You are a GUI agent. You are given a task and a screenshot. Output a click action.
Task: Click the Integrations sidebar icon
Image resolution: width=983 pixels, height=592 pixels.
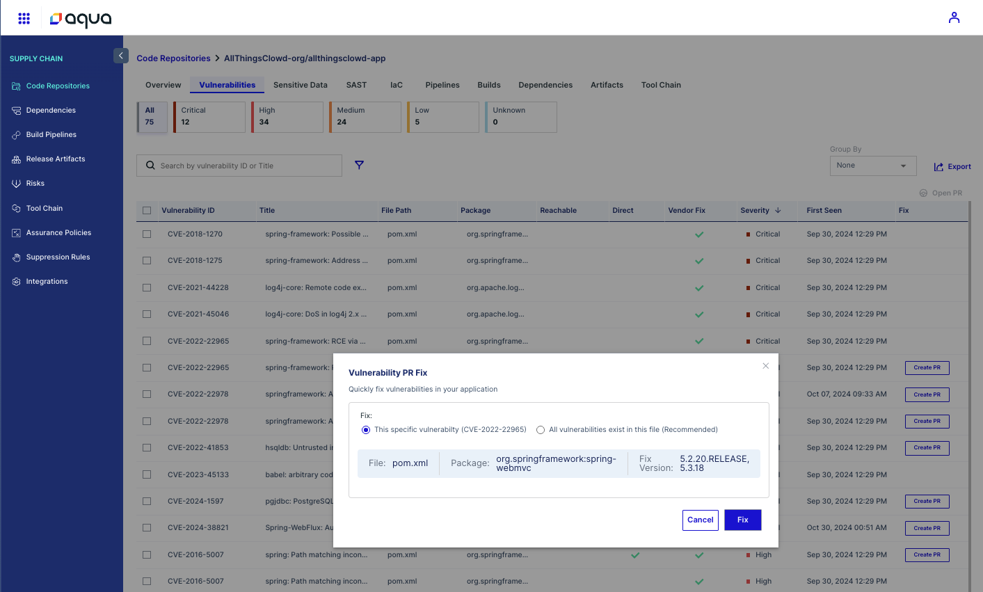(x=16, y=282)
